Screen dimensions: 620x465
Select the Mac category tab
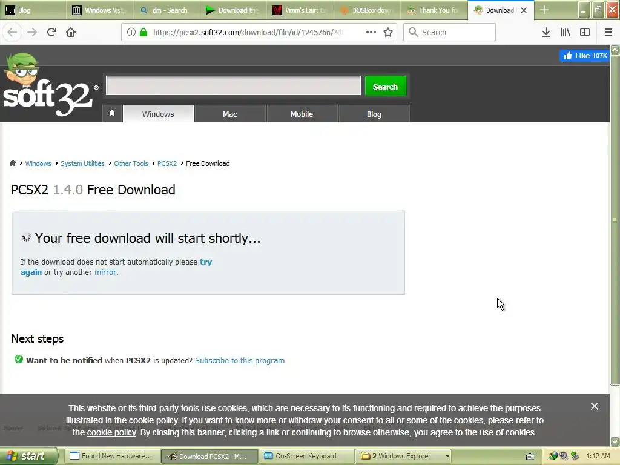coord(229,114)
